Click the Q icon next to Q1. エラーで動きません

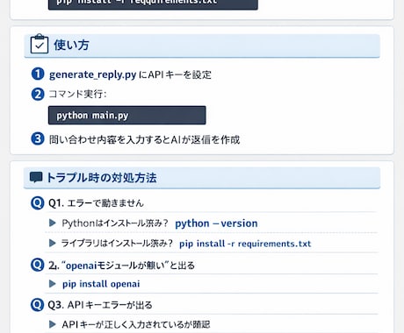38,202
